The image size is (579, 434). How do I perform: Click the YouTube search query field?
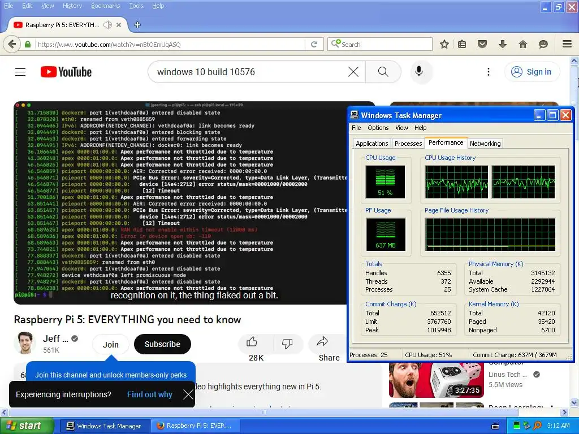point(251,72)
